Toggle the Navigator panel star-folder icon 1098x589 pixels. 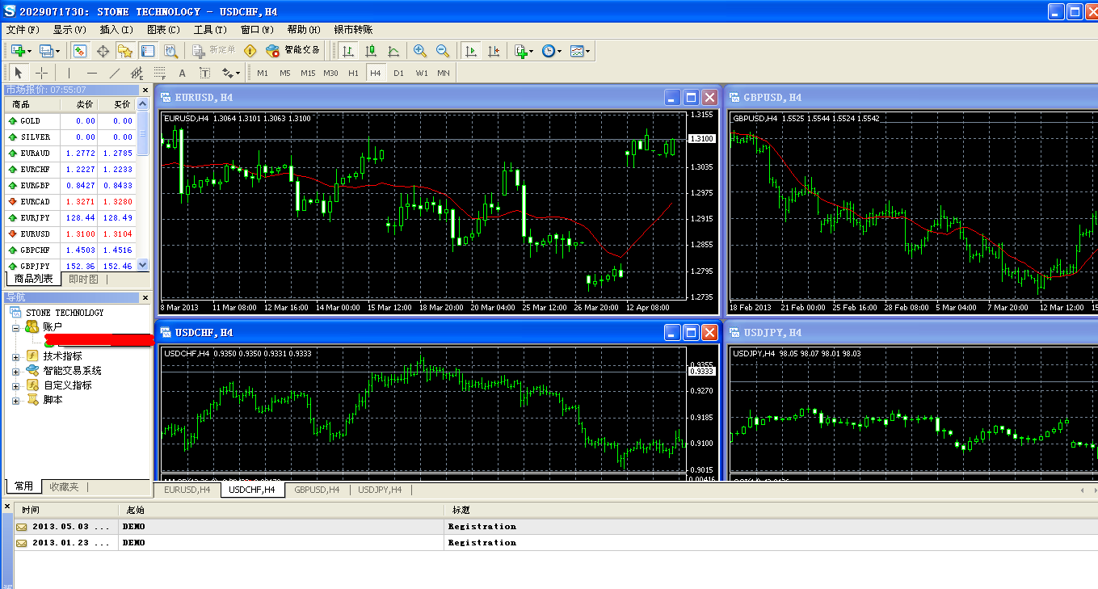[x=125, y=50]
